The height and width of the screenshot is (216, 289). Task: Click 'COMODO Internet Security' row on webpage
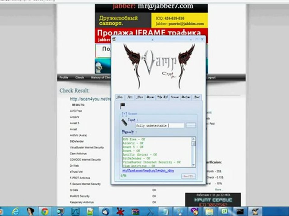[85, 160]
